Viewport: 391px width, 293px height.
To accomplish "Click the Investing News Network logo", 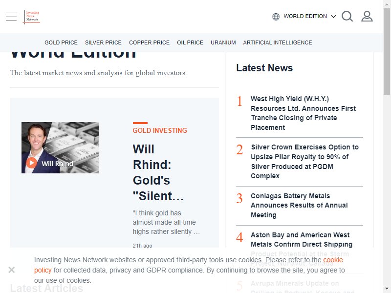I will click(x=32, y=17).
